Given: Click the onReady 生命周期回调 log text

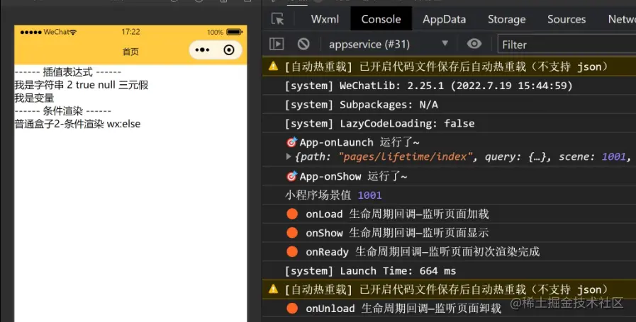Looking at the screenshot, I should [x=423, y=251].
